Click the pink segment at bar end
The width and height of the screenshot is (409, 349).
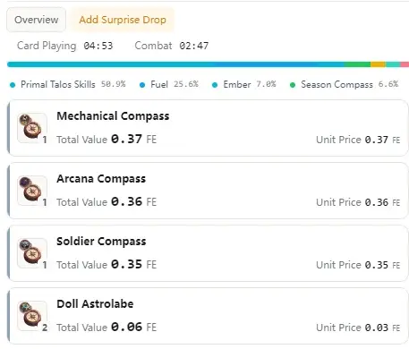pyautogui.click(x=405, y=64)
